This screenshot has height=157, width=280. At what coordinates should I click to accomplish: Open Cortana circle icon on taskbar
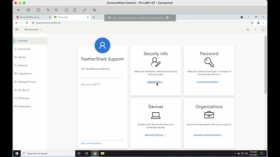79,154
